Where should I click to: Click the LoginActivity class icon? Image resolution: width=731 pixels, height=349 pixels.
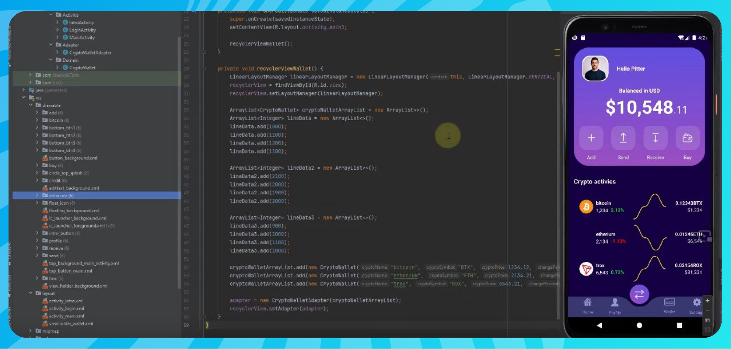[x=65, y=30]
